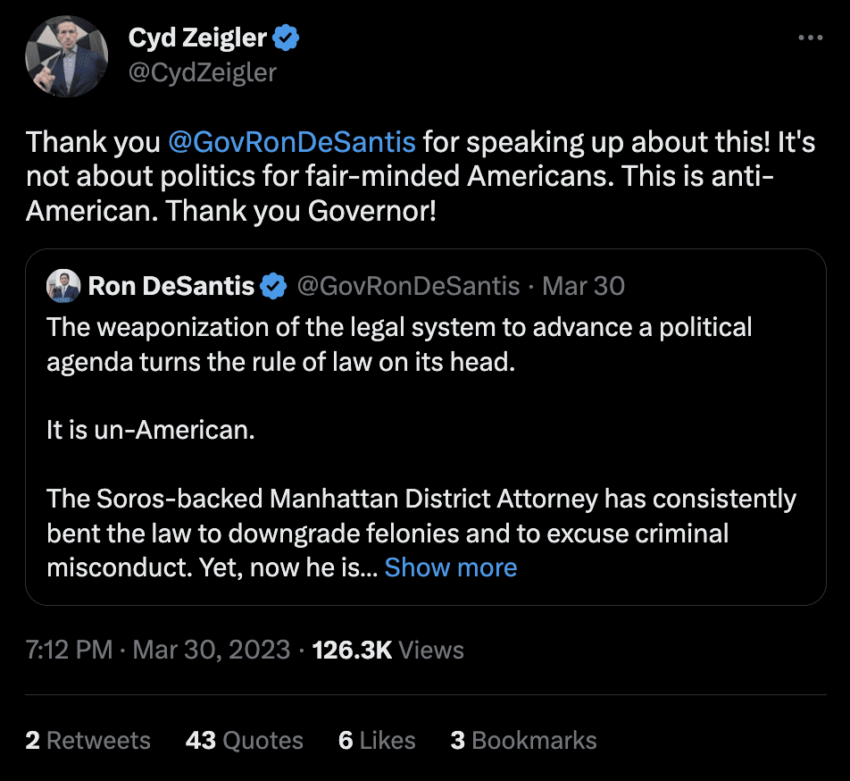Click the 7:12 PM Mar 30, 2023 timestamp

tap(157, 650)
